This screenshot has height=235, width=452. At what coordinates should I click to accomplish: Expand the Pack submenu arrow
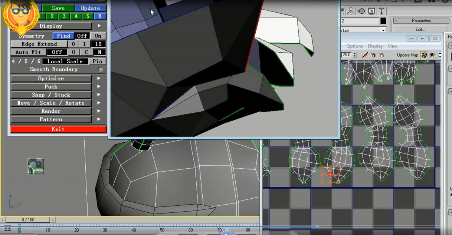point(99,87)
